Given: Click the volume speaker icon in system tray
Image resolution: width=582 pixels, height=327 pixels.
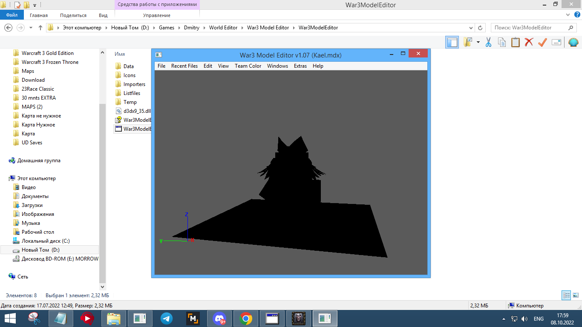Looking at the screenshot, I should coord(524,318).
